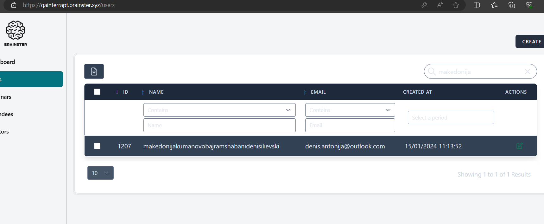Open the highlighted teal sidebar menu item

(x=31, y=79)
